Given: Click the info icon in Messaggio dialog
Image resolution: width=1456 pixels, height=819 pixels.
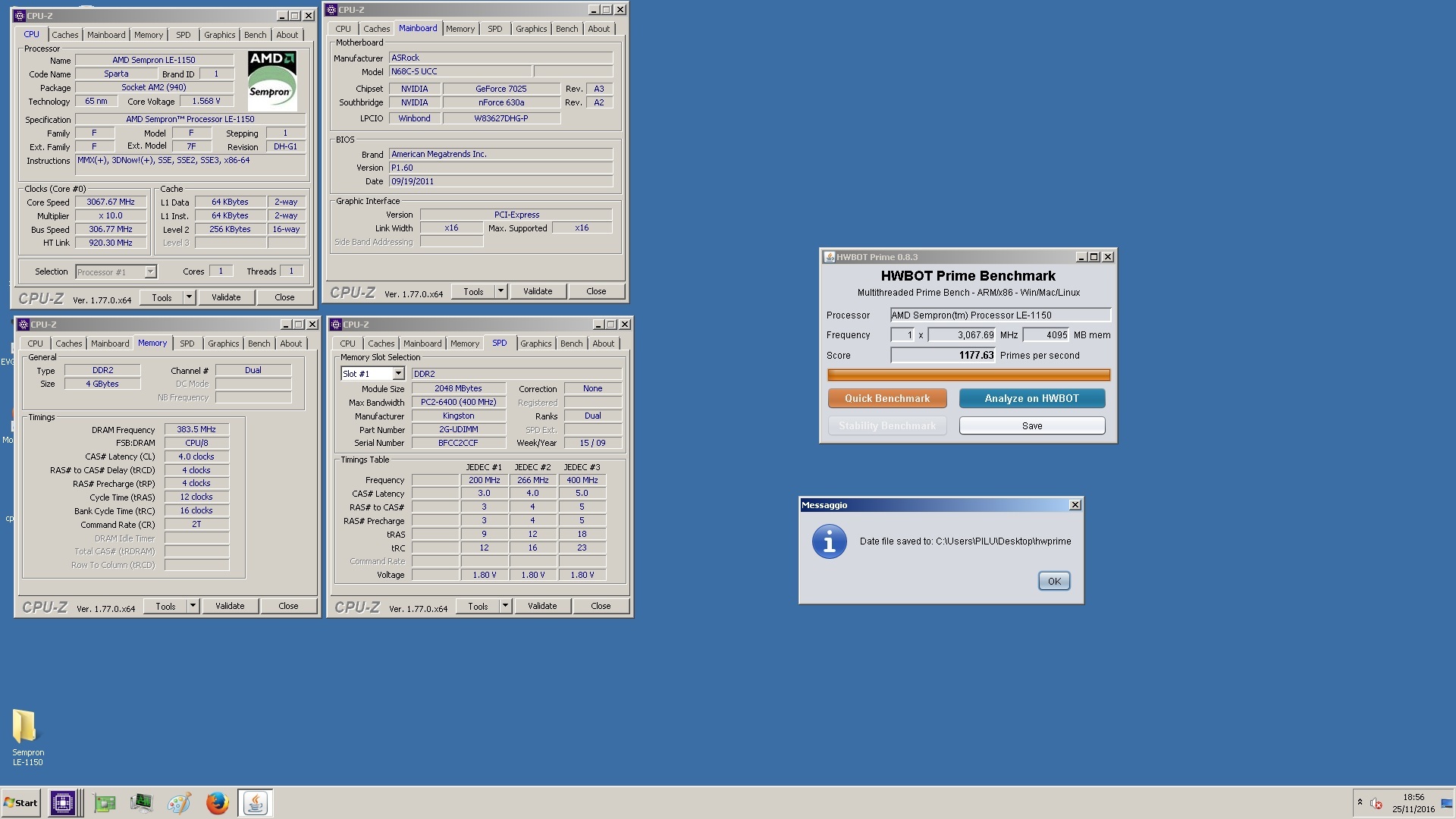Looking at the screenshot, I should point(829,541).
